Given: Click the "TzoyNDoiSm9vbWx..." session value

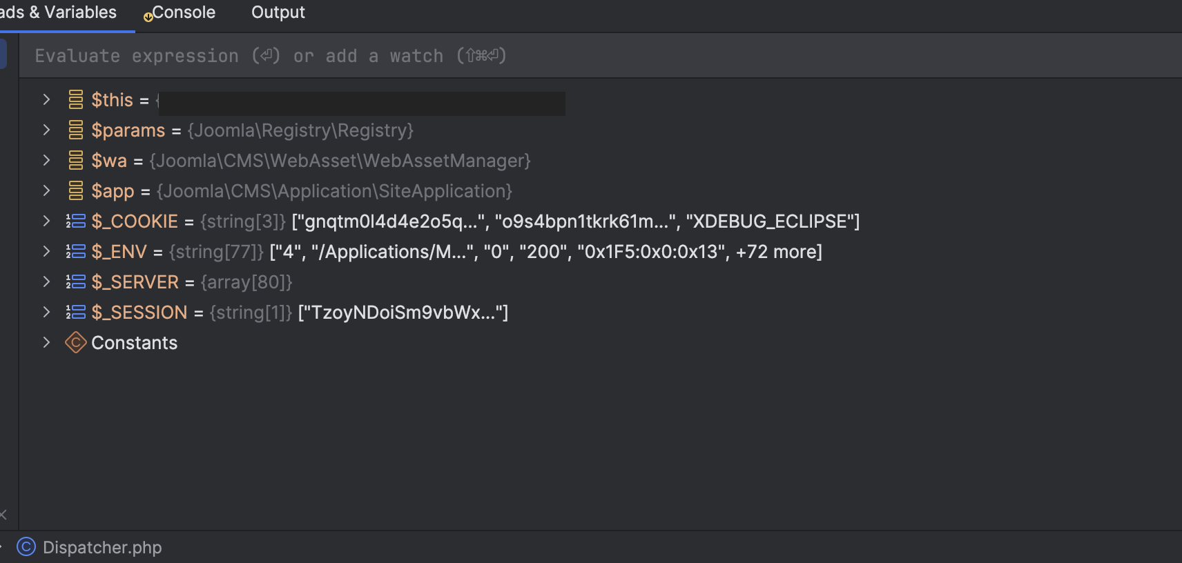Looking at the screenshot, I should point(403,313).
